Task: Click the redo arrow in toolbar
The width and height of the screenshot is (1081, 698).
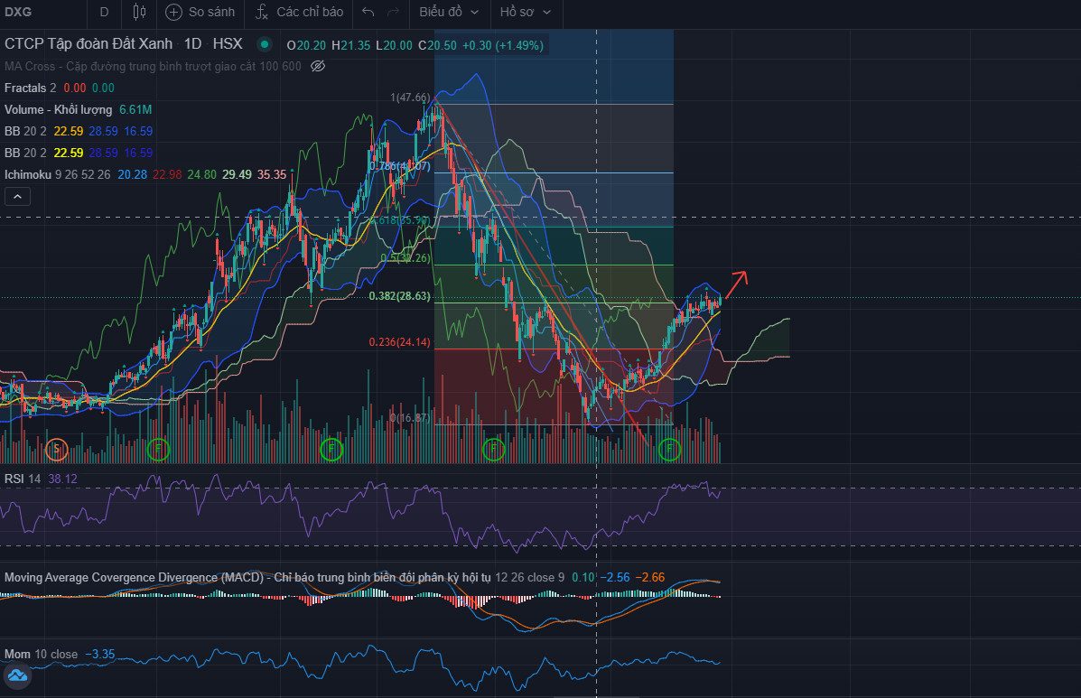Action: click(393, 12)
